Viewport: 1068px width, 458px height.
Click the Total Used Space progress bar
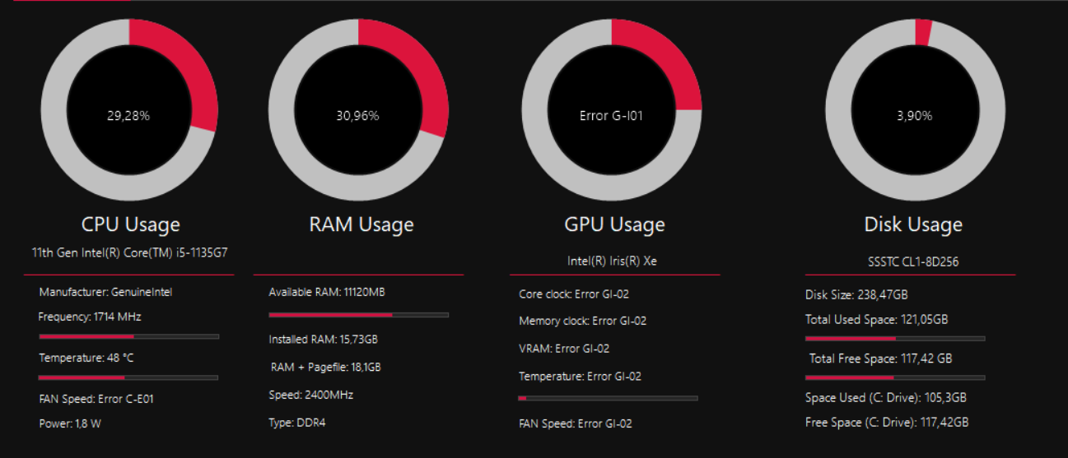pos(895,338)
